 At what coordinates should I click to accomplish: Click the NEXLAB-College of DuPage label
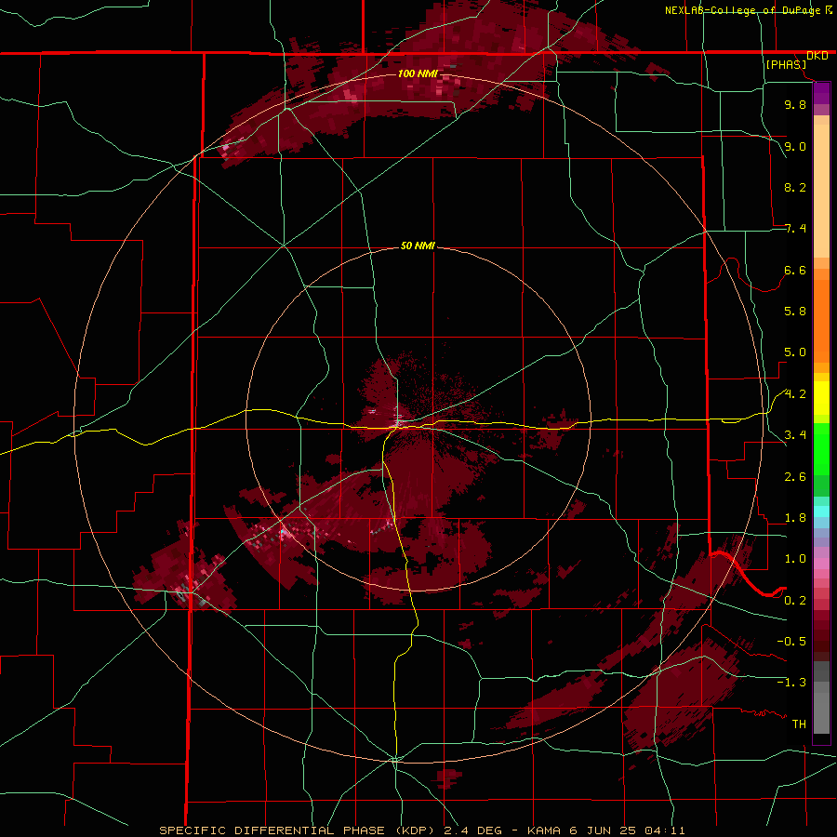pyautogui.click(x=744, y=10)
